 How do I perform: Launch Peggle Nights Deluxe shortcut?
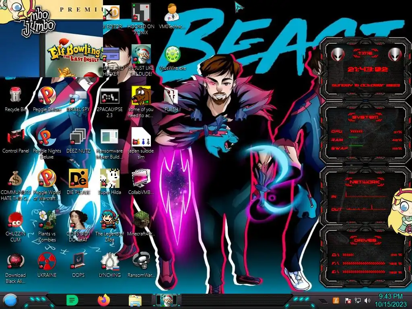[47, 144]
